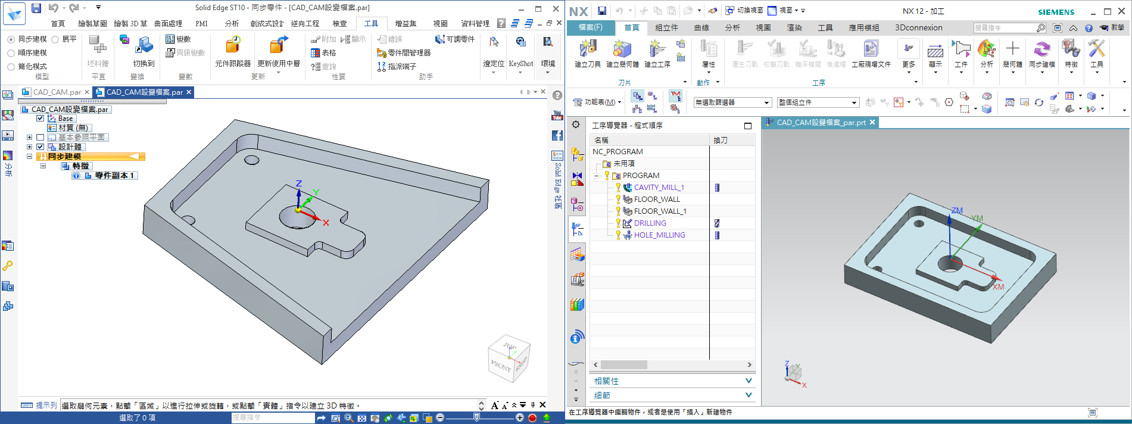Click 建立工序 in NX ribbon

point(657,54)
